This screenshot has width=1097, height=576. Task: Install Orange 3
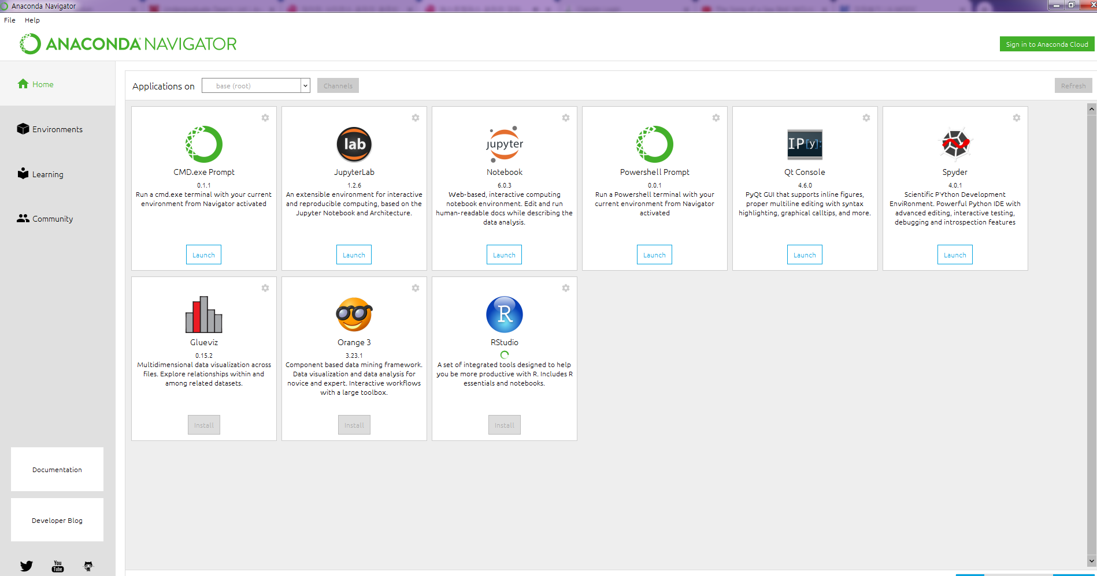354,425
